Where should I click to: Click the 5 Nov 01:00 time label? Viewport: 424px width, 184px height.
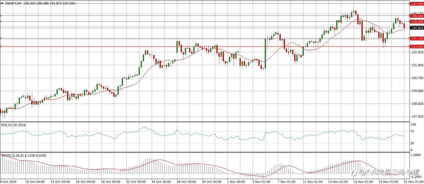[261, 182]
